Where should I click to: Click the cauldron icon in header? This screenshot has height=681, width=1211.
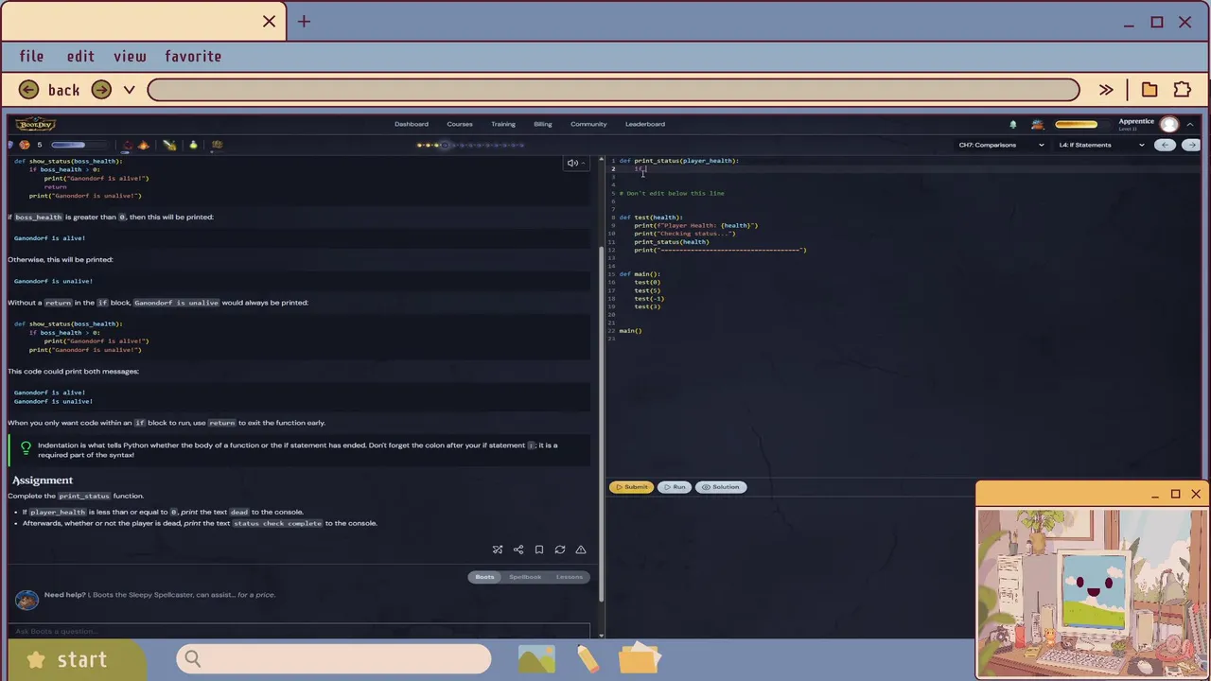click(x=1038, y=124)
